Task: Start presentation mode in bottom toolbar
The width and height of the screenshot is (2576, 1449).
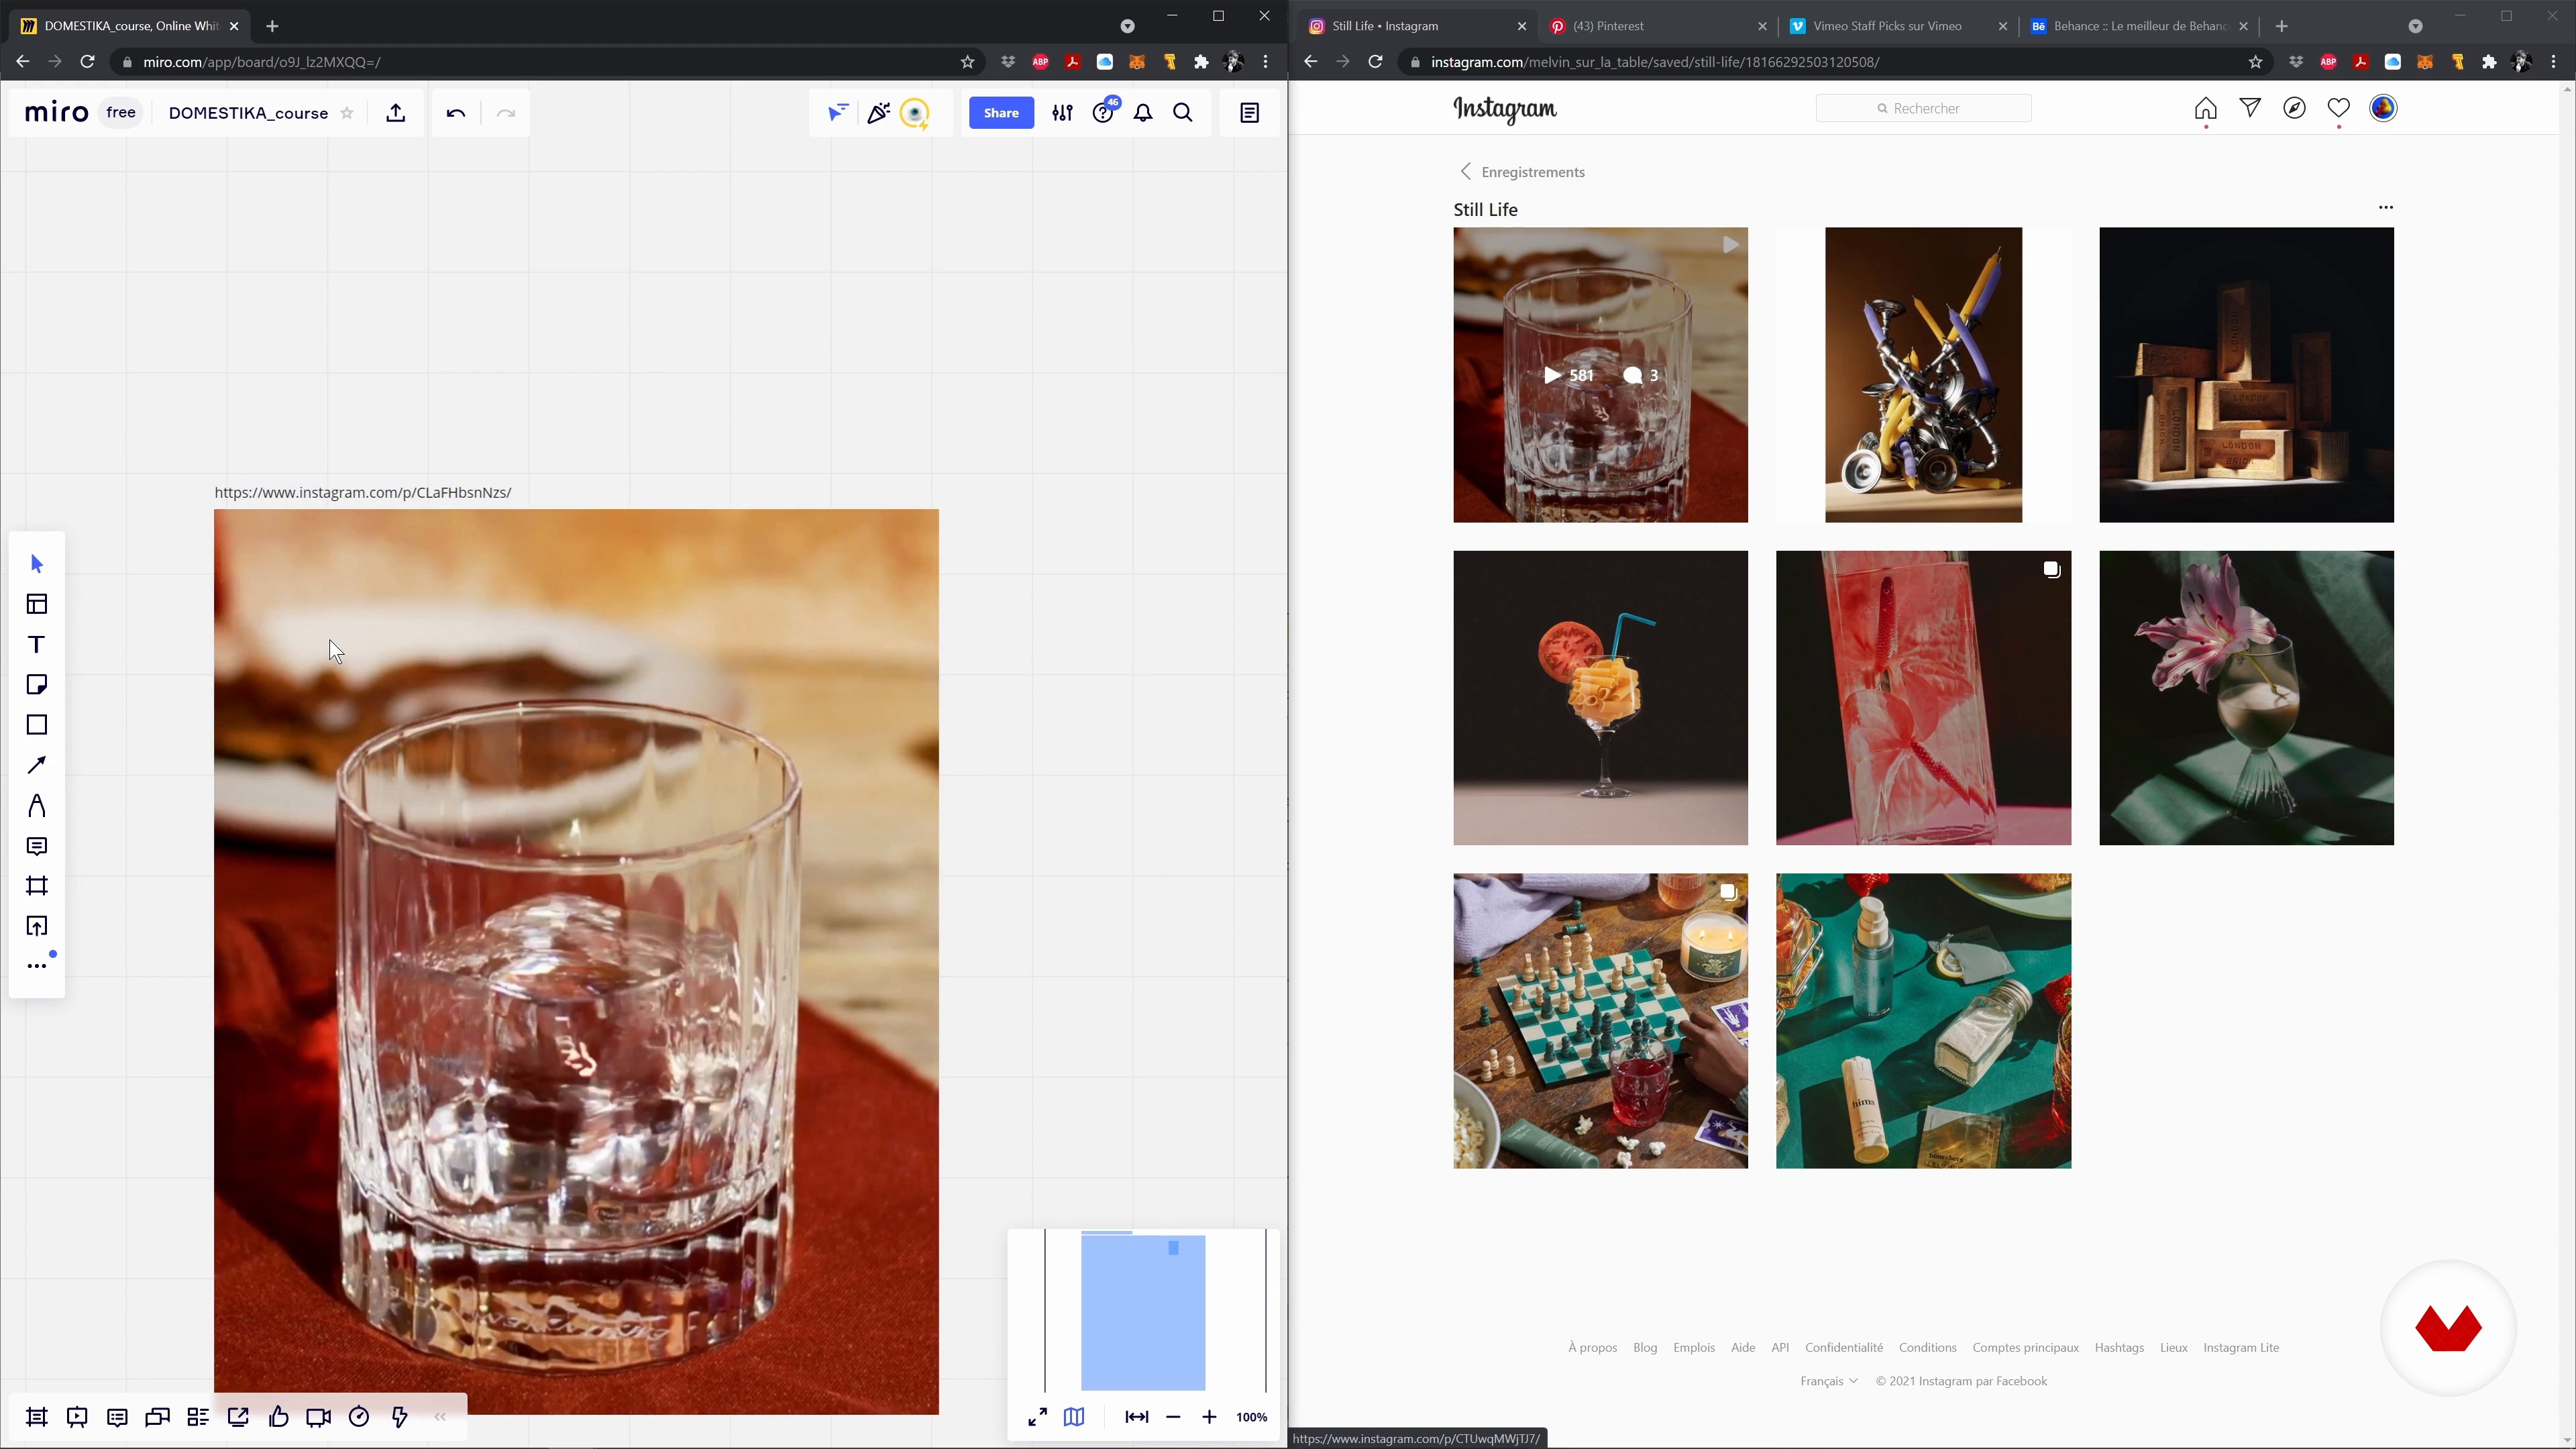Action: (x=77, y=1417)
